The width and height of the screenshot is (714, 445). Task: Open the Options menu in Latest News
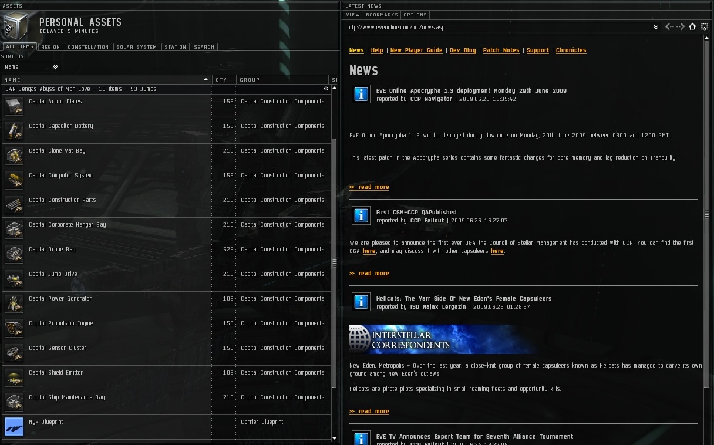[415, 15]
